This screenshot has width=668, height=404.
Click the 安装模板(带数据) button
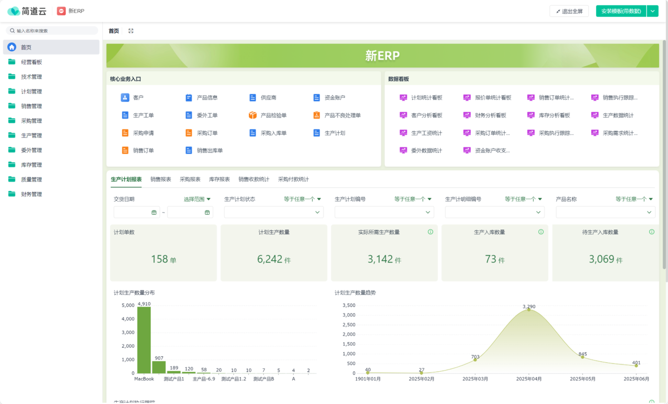coord(621,11)
